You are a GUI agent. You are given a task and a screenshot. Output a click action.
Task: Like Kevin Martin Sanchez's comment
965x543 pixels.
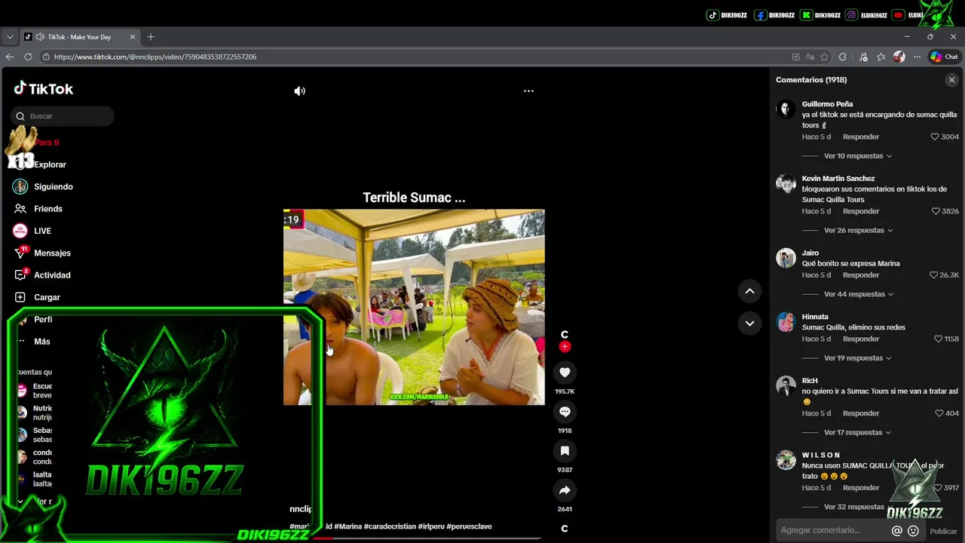point(936,211)
